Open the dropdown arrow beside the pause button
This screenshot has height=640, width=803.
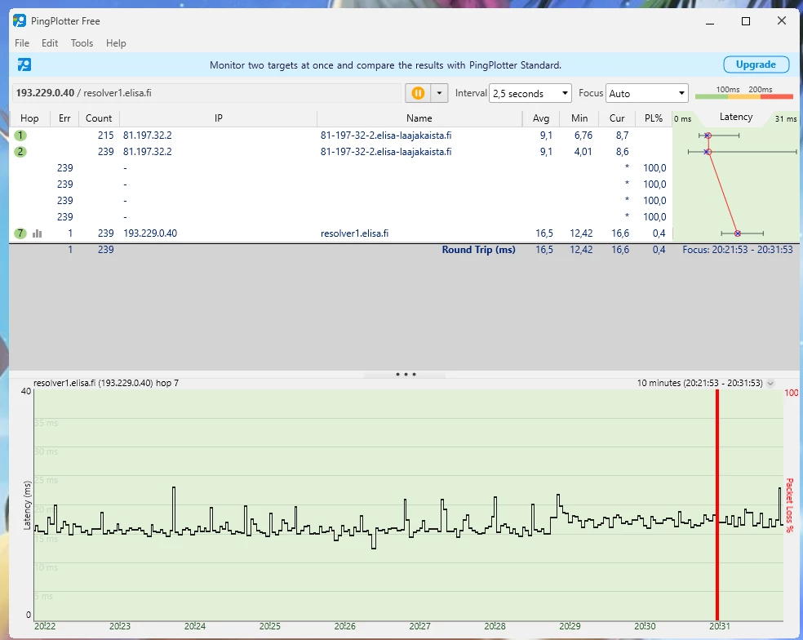pos(440,93)
